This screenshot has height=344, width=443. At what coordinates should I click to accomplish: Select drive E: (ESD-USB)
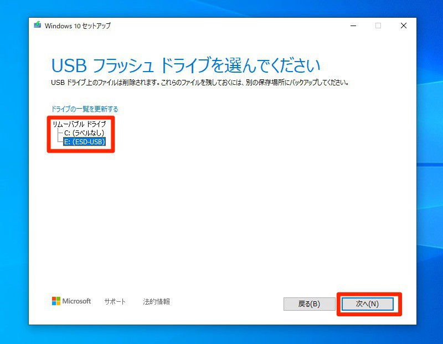pyautogui.click(x=85, y=141)
